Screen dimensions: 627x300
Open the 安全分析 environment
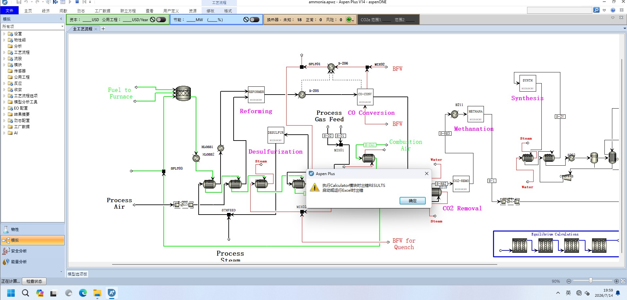coord(33,251)
